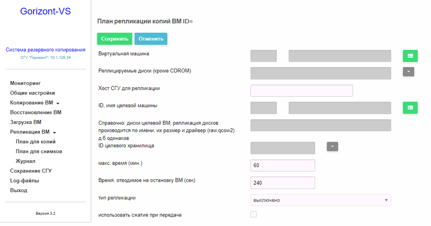431x226 pixels.
Task: Focus the Хост СГУ для репликации field
Action: point(301,91)
